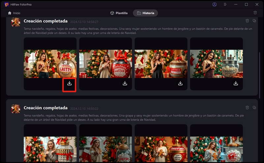
Task: Download the fourth image with the Christmas Lottery glass jar
Action: pos(236,83)
